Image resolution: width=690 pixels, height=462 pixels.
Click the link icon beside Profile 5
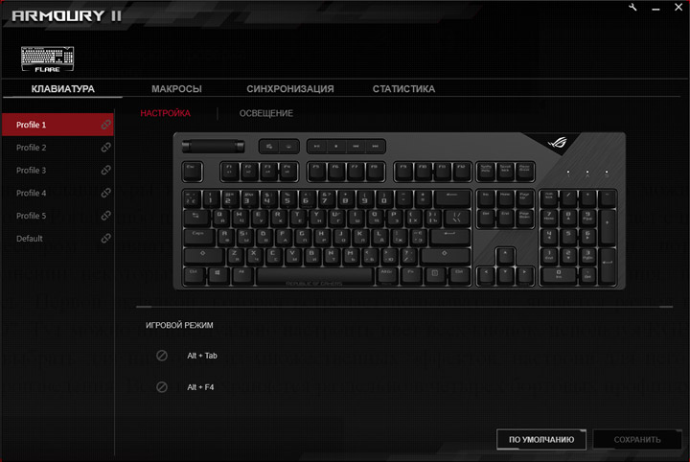[x=106, y=216]
